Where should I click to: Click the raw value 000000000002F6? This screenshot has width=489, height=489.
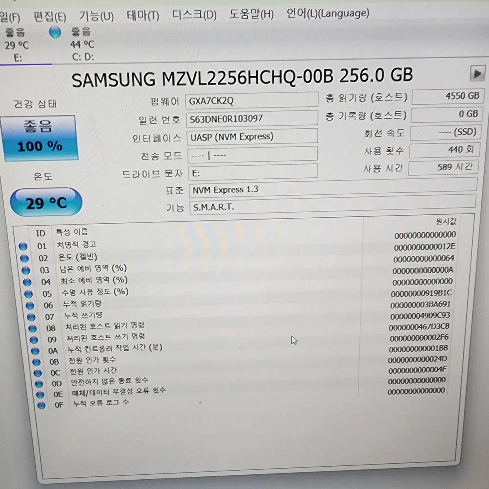419,338
